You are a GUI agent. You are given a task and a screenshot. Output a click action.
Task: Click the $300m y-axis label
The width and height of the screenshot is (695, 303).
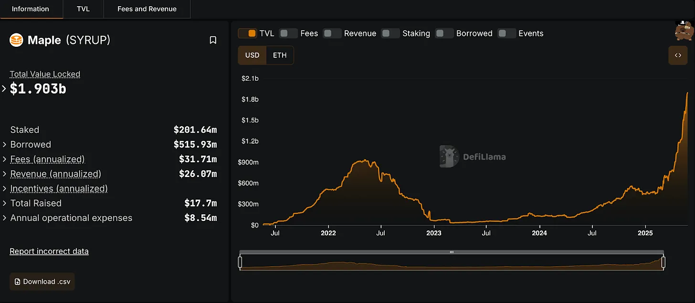(249, 204)
